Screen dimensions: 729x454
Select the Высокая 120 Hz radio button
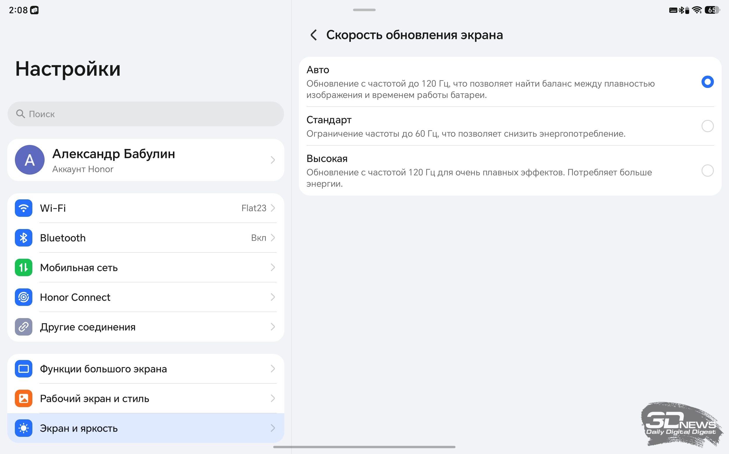[x=707, y=171]
